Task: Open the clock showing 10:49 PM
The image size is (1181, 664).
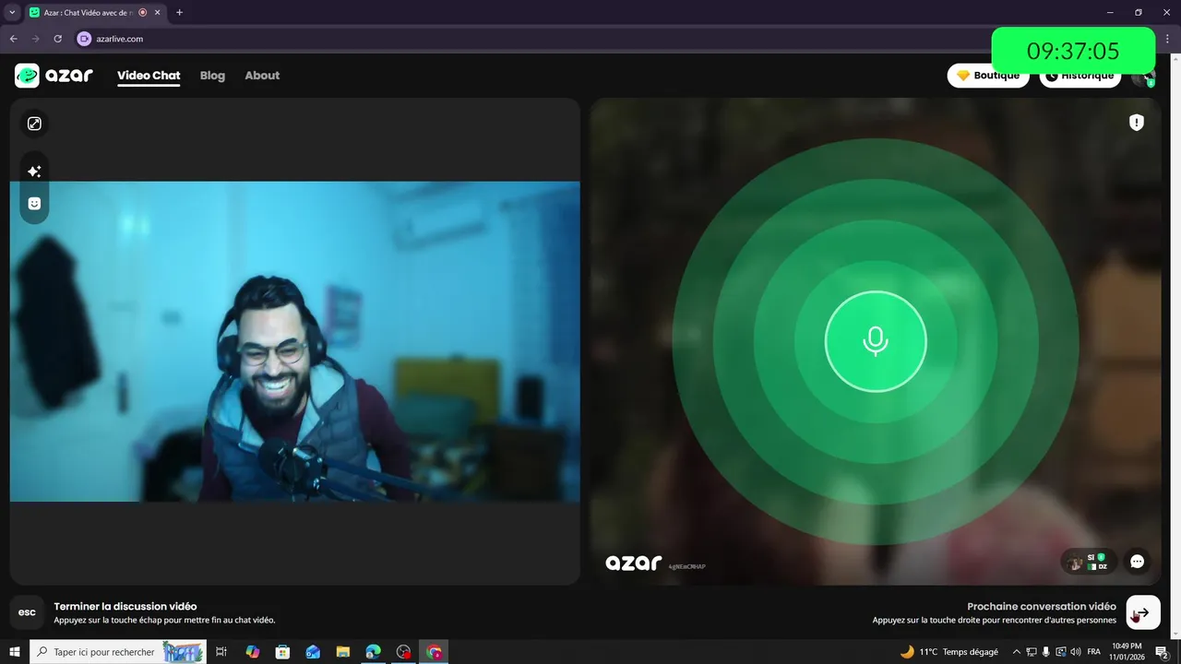Action: pos(1127,651)
